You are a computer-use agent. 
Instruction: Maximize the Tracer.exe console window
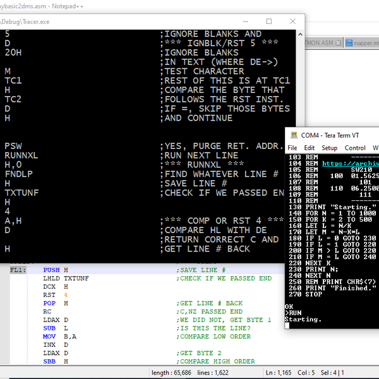point(268,21)
